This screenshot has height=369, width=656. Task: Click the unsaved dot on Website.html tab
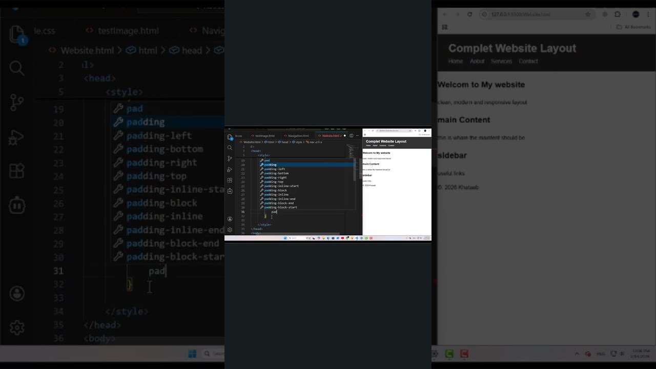tap(345, 136)
